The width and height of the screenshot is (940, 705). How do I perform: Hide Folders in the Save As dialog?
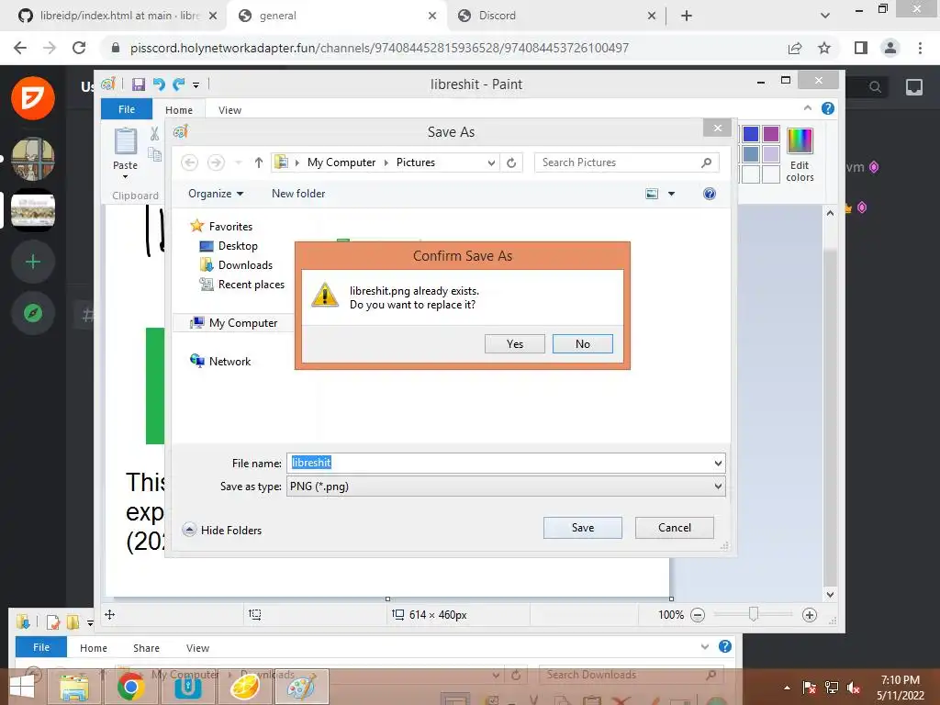222,530
